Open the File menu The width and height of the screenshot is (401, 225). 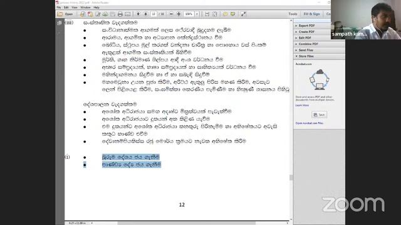click(x=59, y=7)
